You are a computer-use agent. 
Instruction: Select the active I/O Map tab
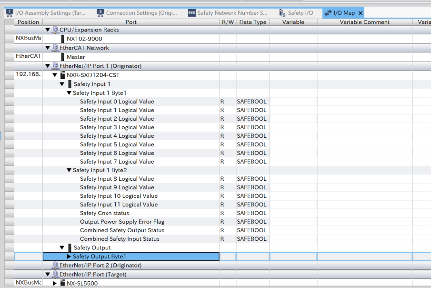(x=344, y=13)
